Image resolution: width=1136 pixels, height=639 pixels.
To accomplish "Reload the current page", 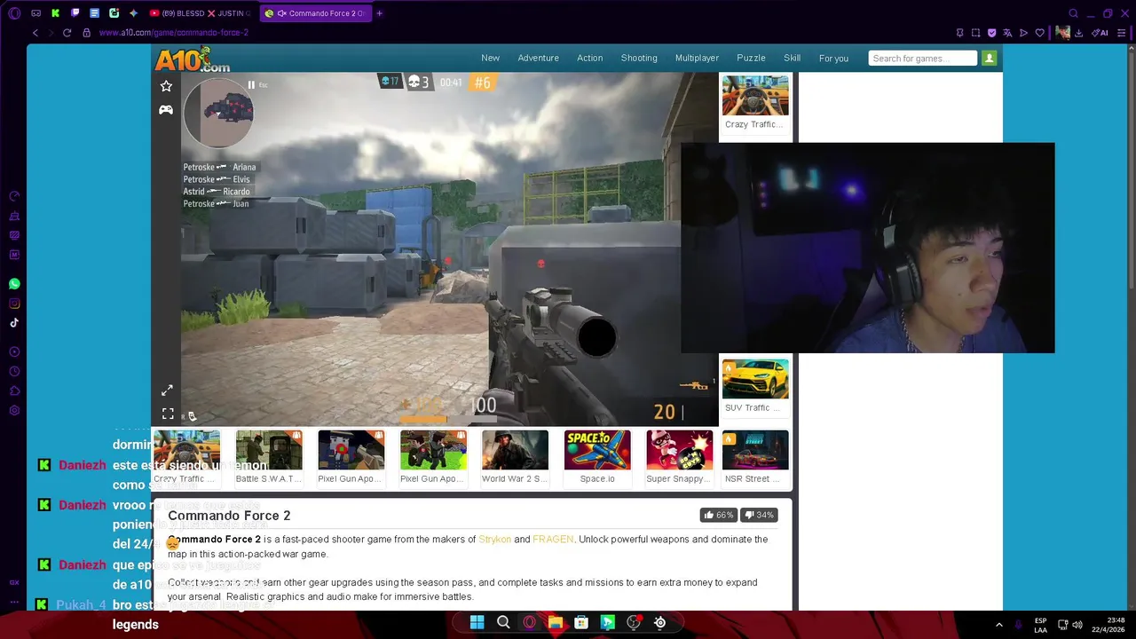I will tap(67, 33).
